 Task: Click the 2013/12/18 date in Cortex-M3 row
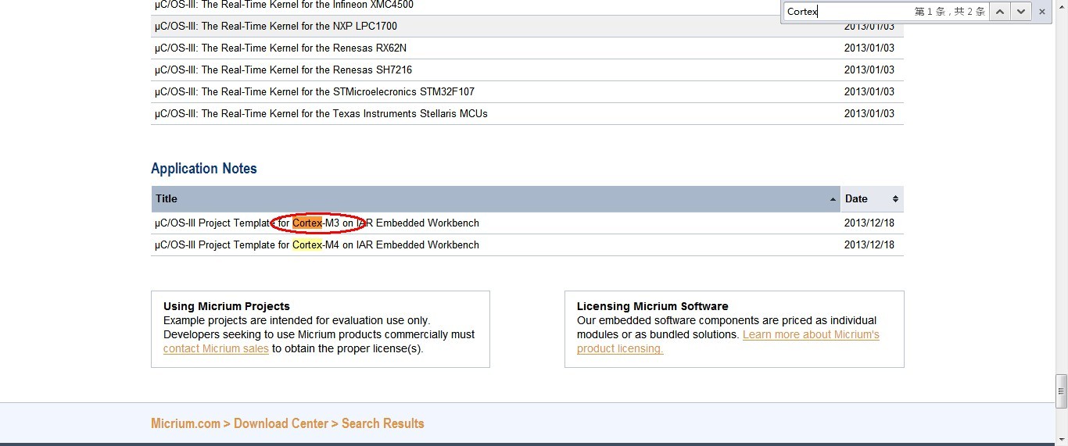869,223
